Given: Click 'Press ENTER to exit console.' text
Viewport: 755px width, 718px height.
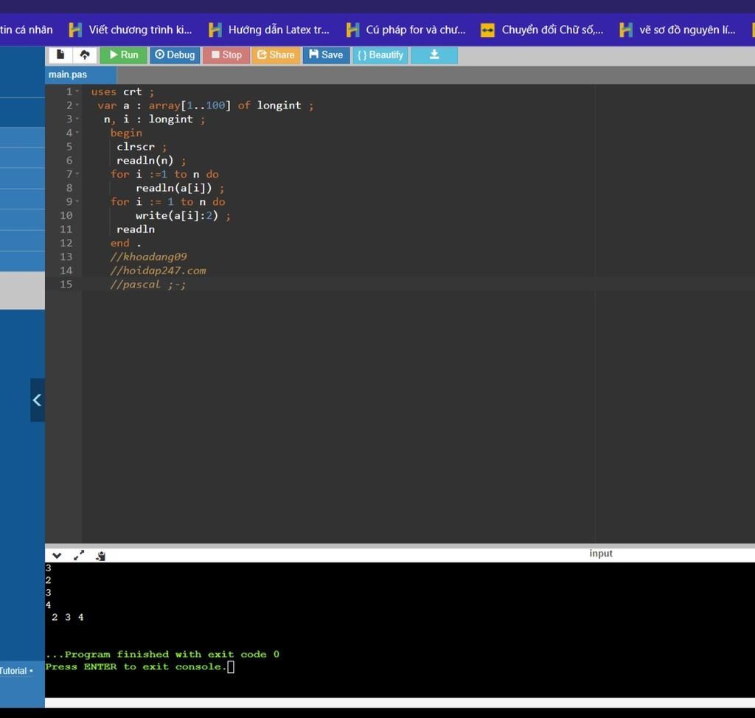Looking at the screenshot, I should (x=136, y=666).
